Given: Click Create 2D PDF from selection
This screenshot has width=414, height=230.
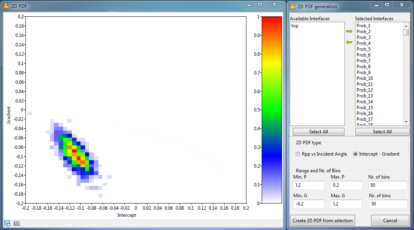Looking at the screenshot, I should pos(322,221).
